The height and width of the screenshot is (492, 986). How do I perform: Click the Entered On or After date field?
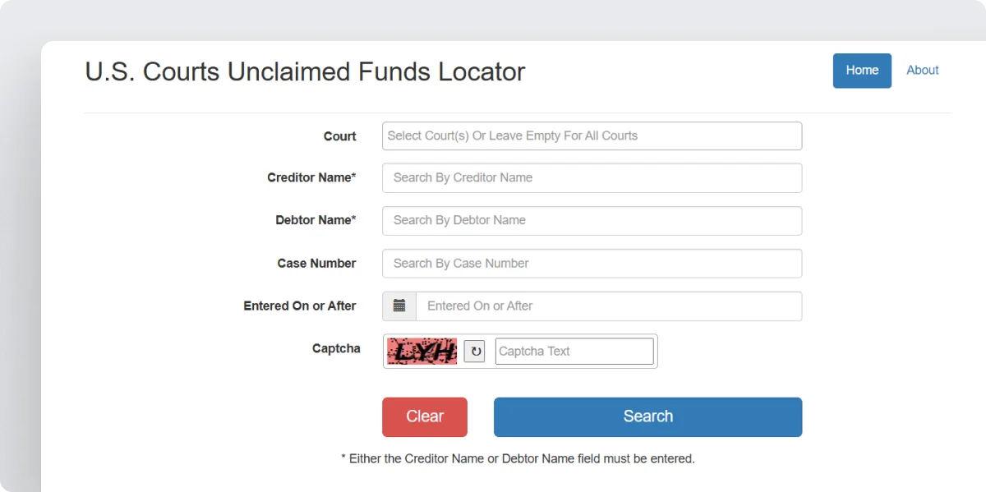(x=608, y=306)
